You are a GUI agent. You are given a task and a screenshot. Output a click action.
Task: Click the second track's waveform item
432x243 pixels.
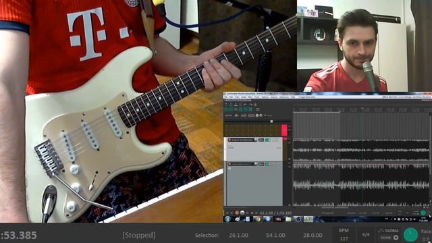pos(361,184)
